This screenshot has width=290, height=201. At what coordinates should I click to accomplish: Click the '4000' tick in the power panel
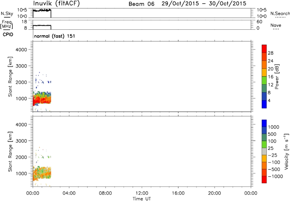point(21,50)
